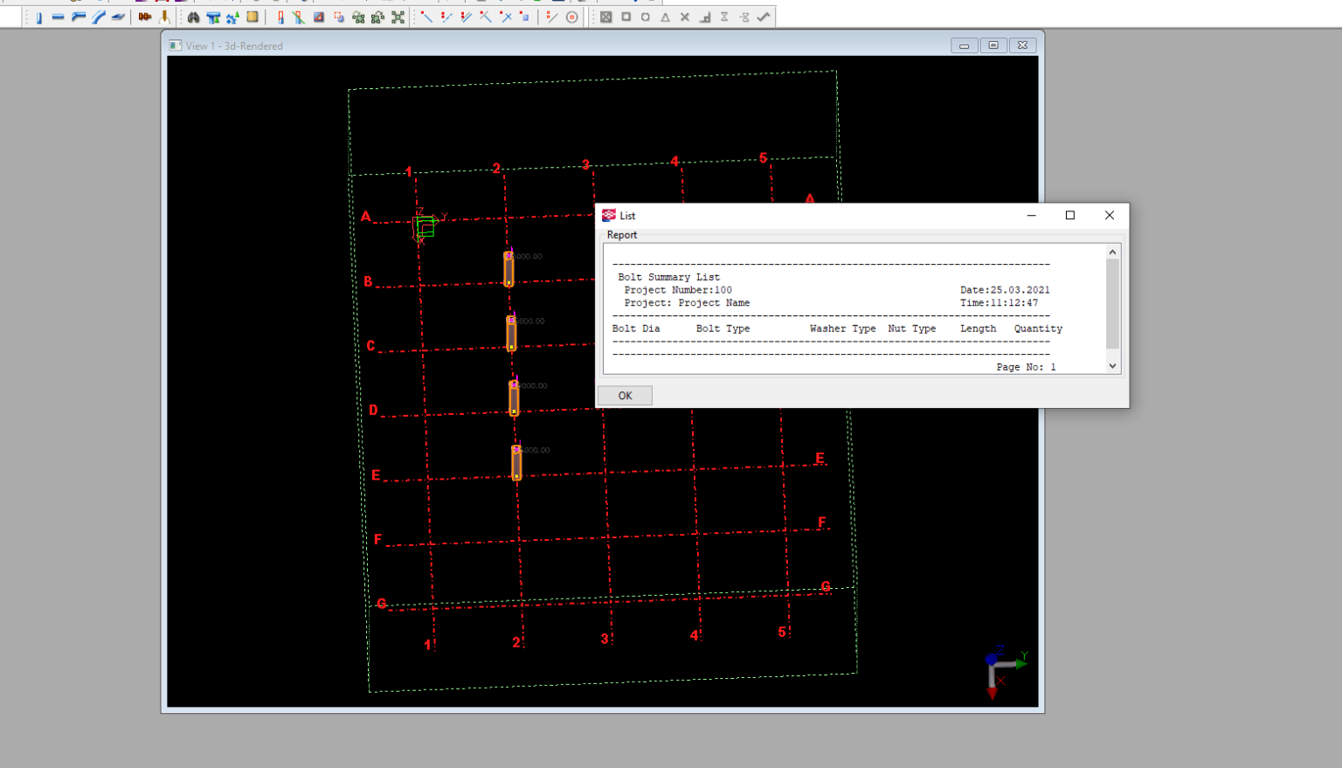This screenshot has width=1342, height=768.
Task: Select the pipe support tool icon
Action: (212, 17)
